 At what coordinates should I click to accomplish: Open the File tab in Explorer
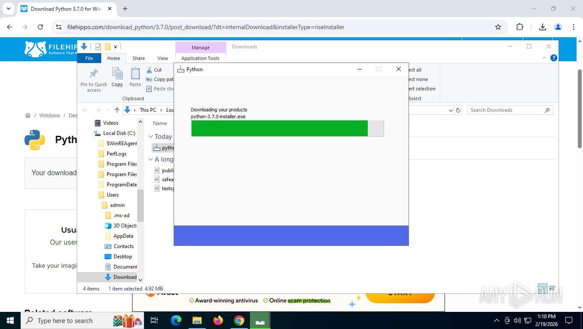(89, 58)
